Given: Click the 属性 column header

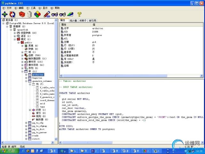Looking at the screenshot, I should pos(75,24).
